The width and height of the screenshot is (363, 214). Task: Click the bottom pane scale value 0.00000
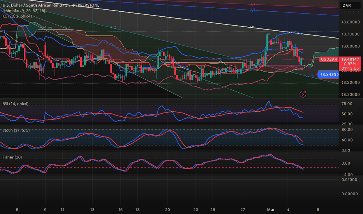pyautogui.click(x=349, y=194)
